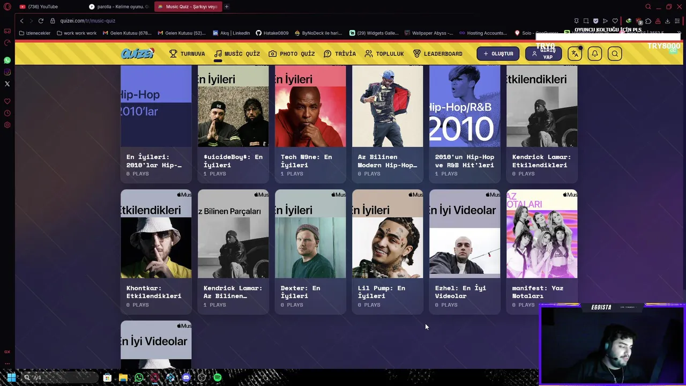686x386 pixels.
Task: Open the Tech N9ne: En İyileri quiz thumbnail
Action: [310, 106]
